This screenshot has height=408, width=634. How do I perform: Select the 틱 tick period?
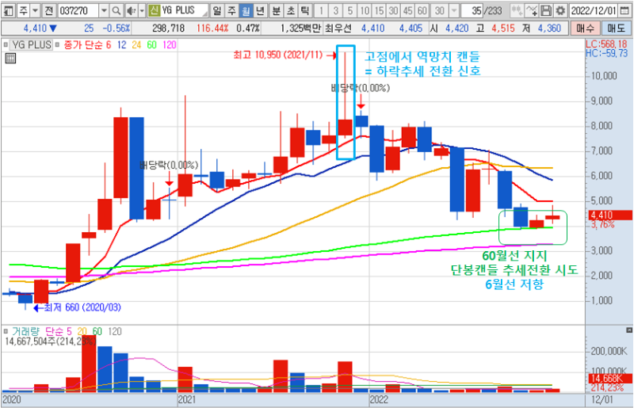click(x=305, y=10)
